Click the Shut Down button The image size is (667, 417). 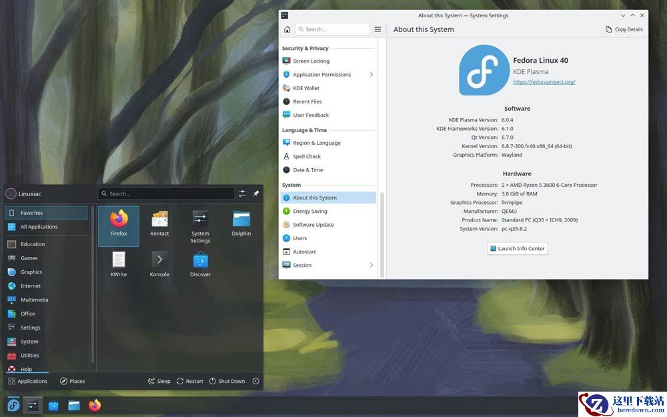pos(227,381)
